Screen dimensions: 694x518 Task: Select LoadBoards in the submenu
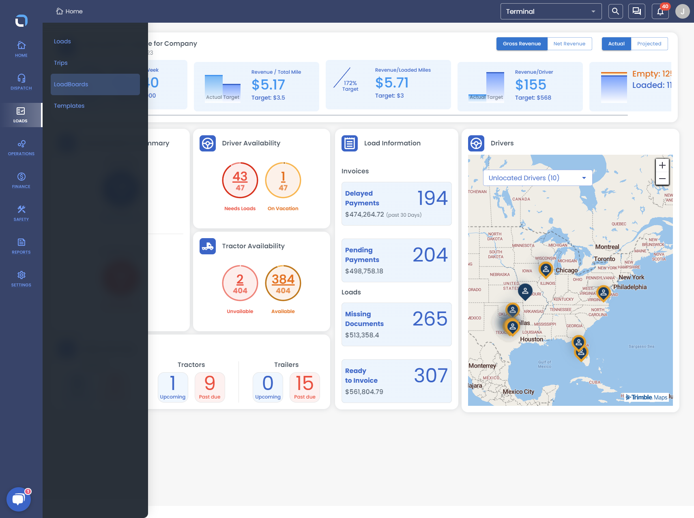point(95,84)
